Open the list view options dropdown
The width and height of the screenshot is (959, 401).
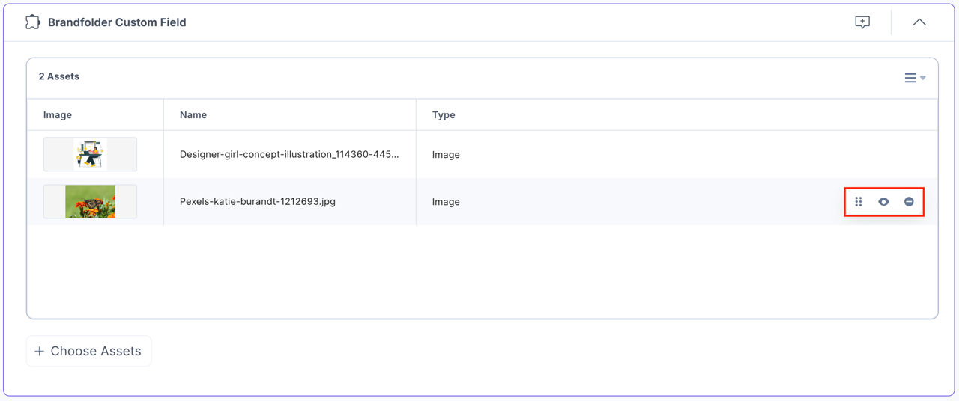click(915, 78)
